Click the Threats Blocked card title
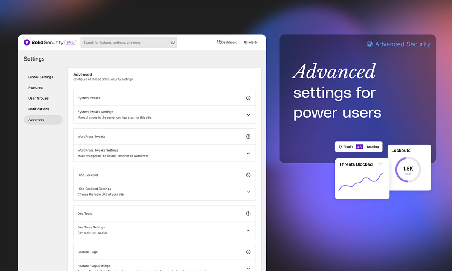 [356, 164]
